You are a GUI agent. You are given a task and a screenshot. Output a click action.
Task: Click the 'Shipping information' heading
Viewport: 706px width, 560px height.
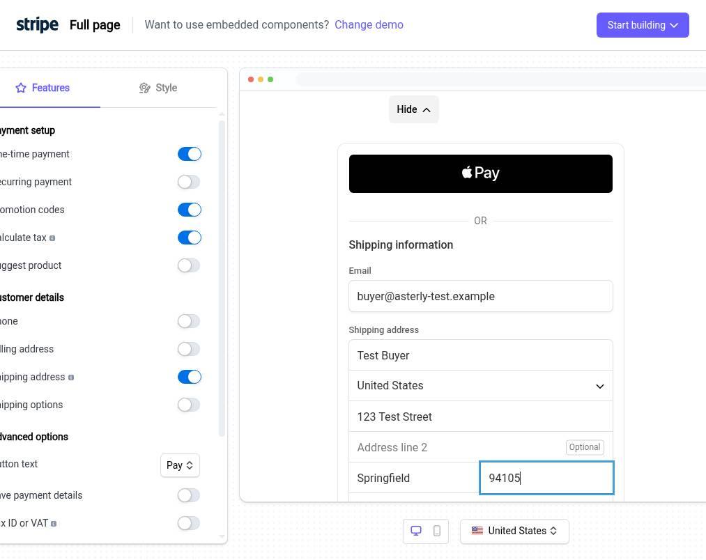coord(401,245)
